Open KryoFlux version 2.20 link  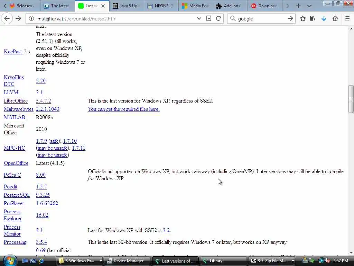[41, 81]
